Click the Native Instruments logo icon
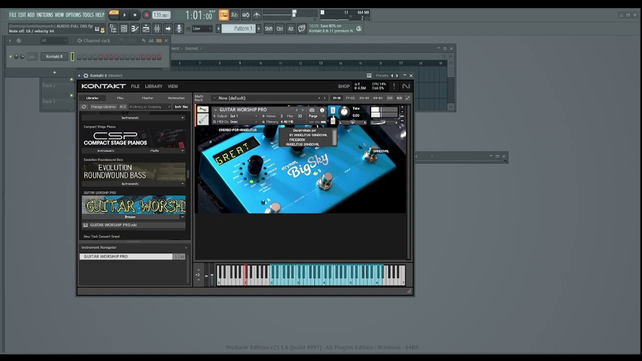The width and height of the screenshot is (642, 361). pos(406,86)
